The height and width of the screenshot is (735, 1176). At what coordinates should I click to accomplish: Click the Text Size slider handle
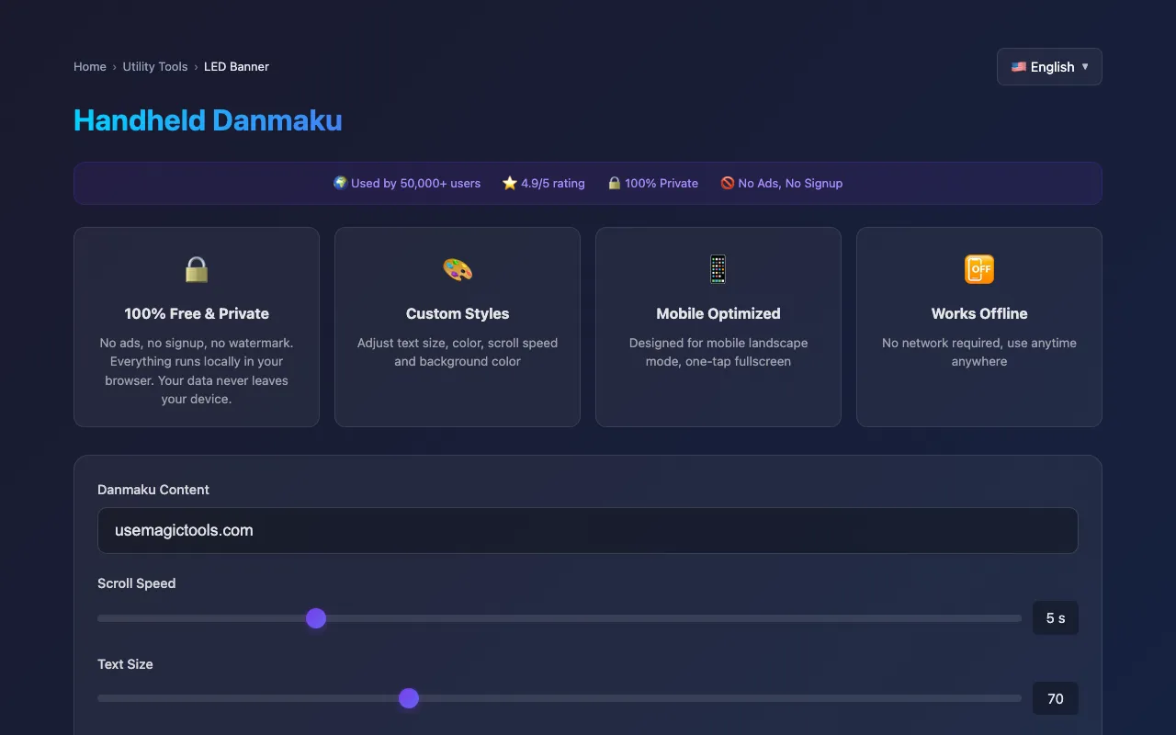tap(409, 699)
